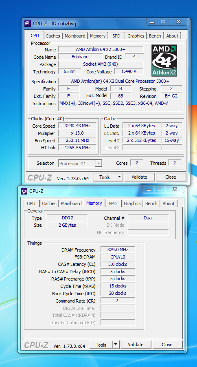Open SPD tab in lower CPU-Z window

(x=113, y=203)
